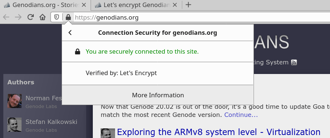Click the More Information button
Image resolution: width=330 pixels, height=138 pixels.
(x=158, y=95)
